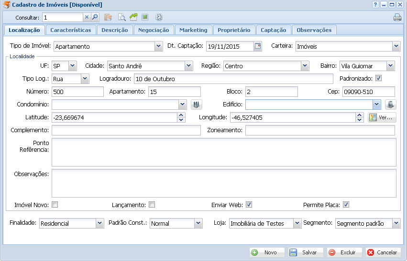Screen dimensions: 407x261
Task: Open the Finalidade dropdown list
Action: click(x=99, y=223)
